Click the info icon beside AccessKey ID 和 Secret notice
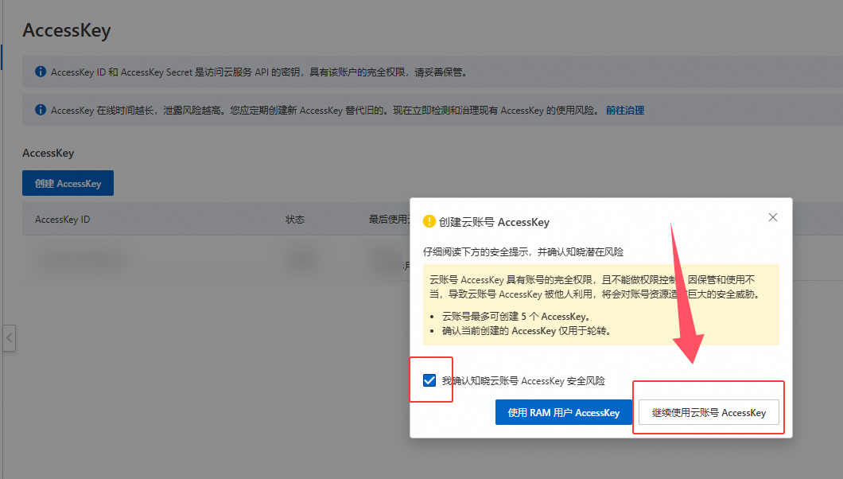The height and width of the screenshot is (479, 843). click(x=41, y=72)
